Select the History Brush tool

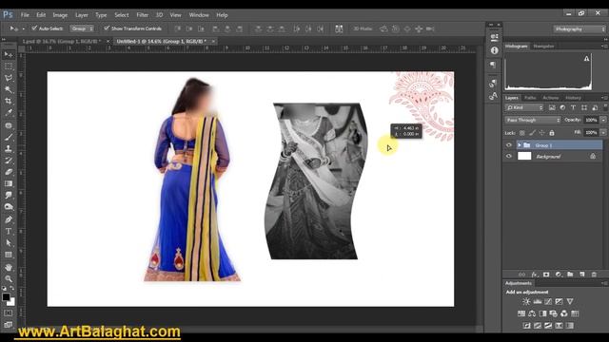[9, 161]
